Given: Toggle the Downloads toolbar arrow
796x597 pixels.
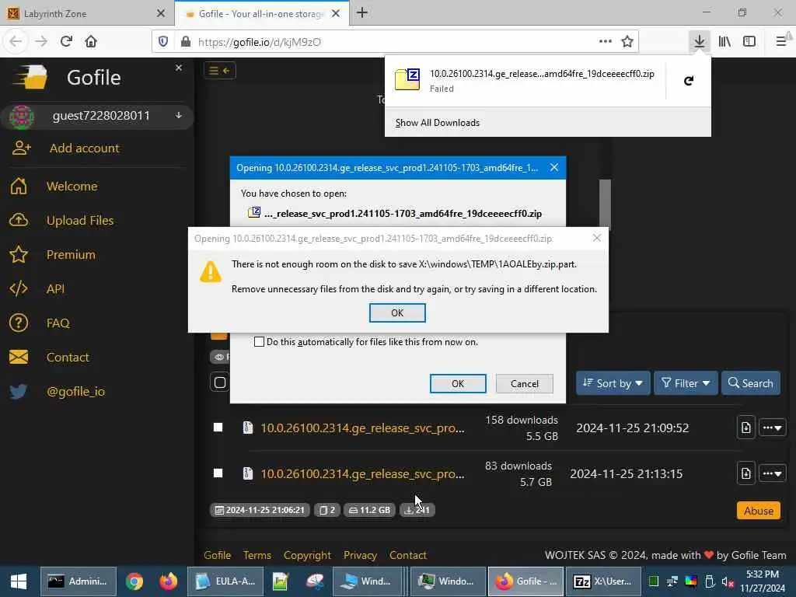Looking at the screenshot, I should point(700,41).
